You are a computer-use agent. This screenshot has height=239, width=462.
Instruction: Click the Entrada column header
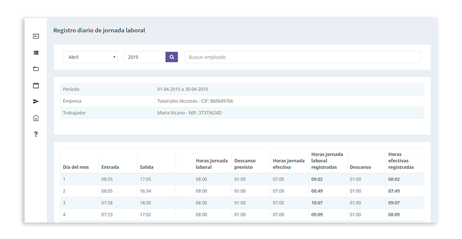pyautogui.click(x=110, y=167)
